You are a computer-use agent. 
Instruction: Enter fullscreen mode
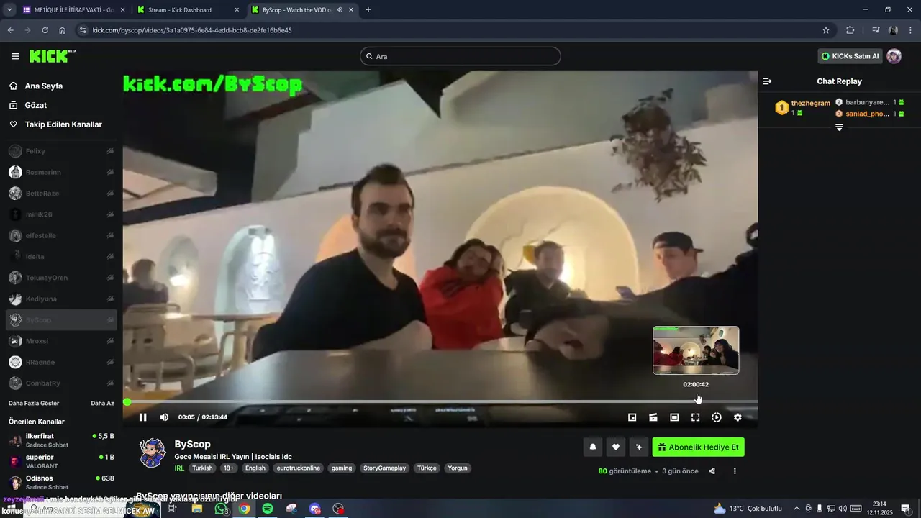point(695,417)
